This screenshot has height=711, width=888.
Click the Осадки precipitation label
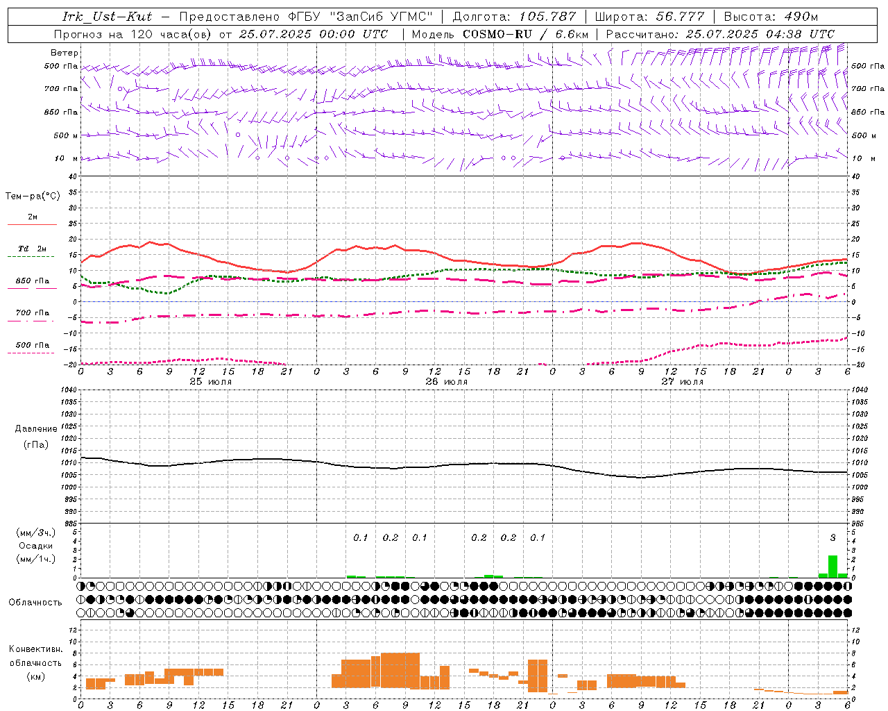coord(36,546)
